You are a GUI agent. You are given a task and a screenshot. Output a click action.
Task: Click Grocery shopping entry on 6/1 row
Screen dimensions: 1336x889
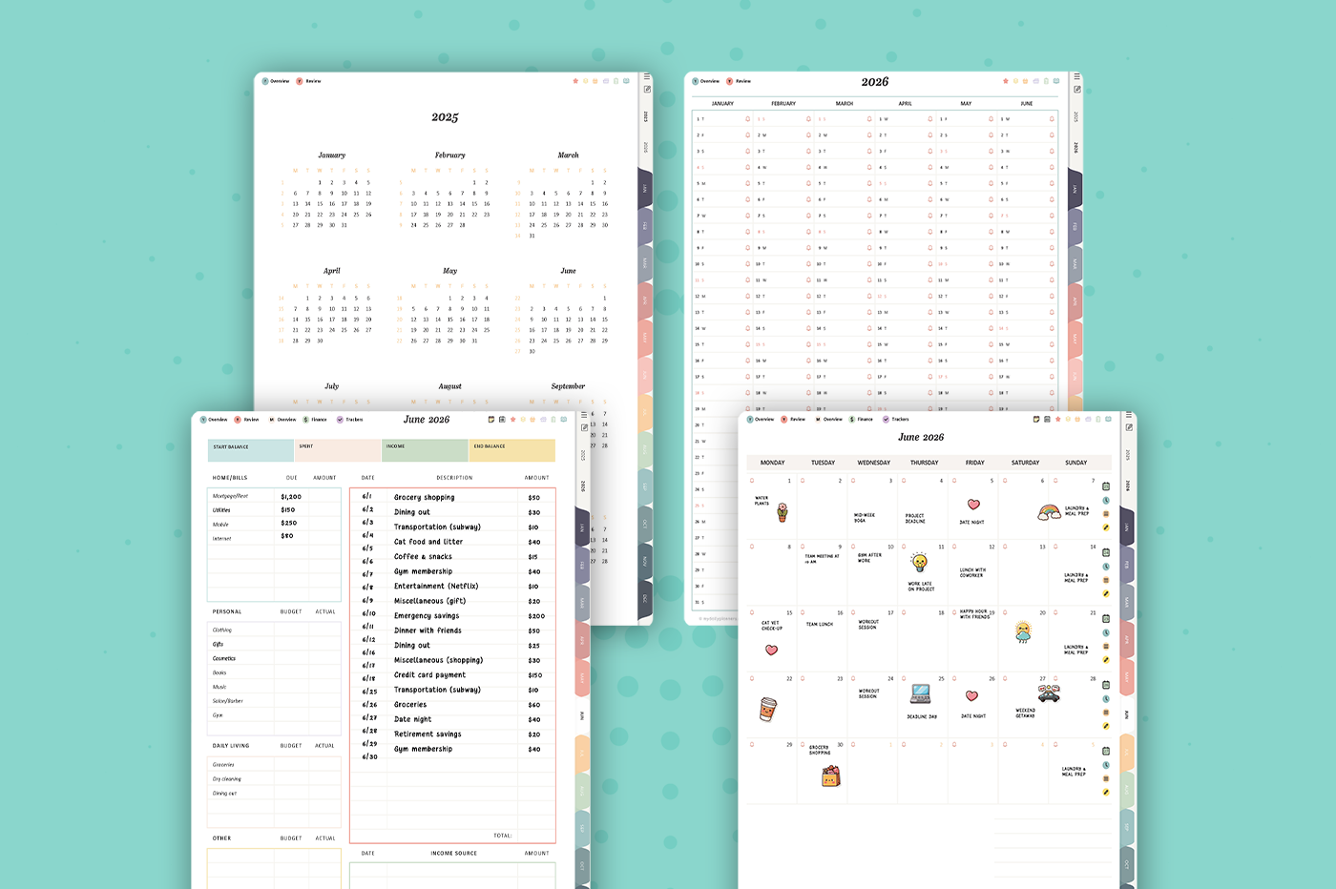pos(425,497)
